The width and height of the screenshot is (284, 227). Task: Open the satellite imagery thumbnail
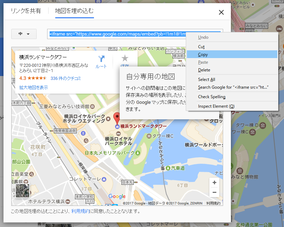(23, 191)
